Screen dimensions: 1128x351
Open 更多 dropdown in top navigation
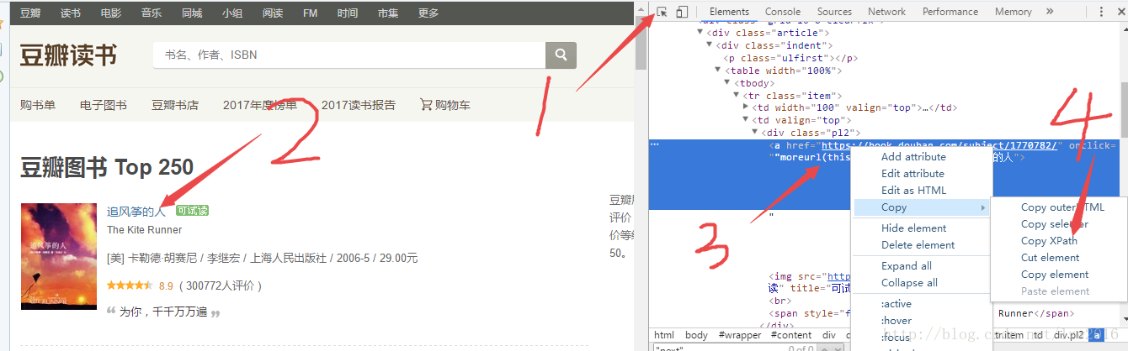point(428,13)
